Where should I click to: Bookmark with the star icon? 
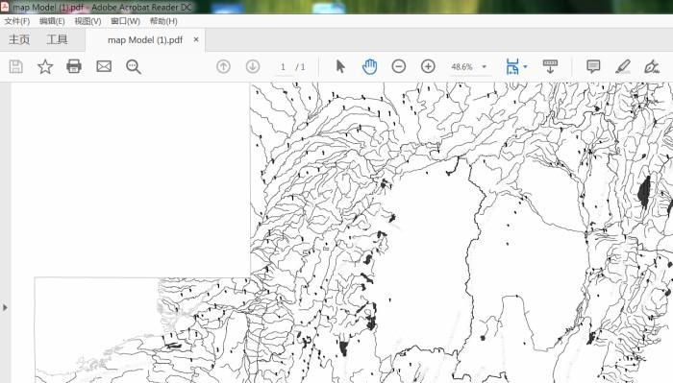[x=45, y=67]
